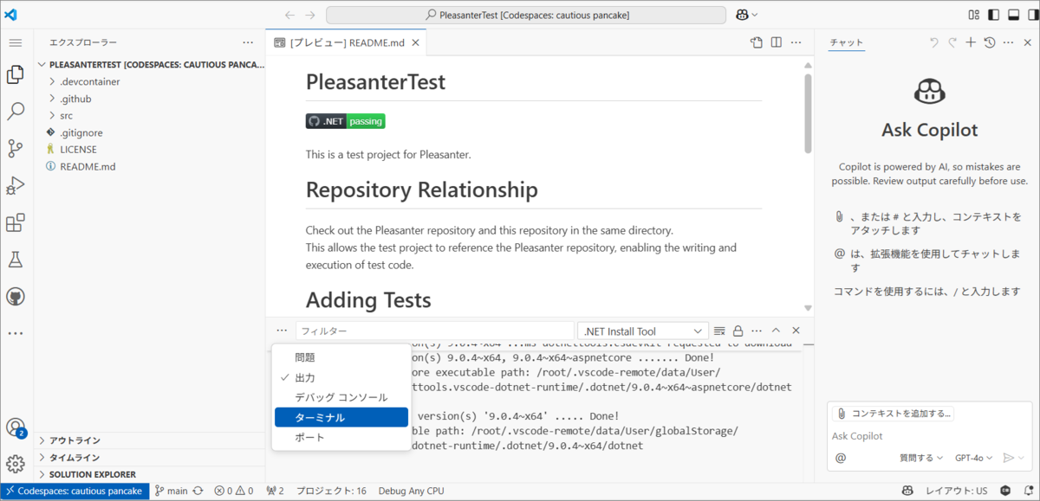Open Explorer more actions ellipsis

249,42
